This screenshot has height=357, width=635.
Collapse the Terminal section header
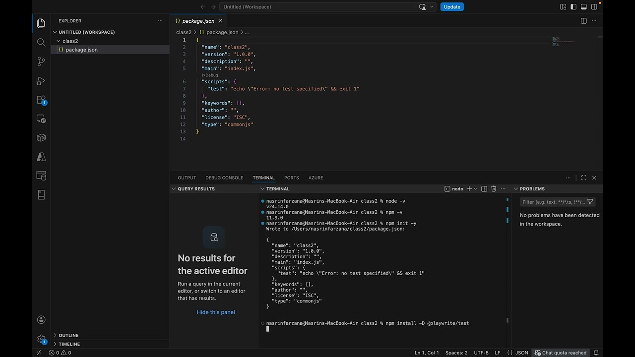[277, 189]
